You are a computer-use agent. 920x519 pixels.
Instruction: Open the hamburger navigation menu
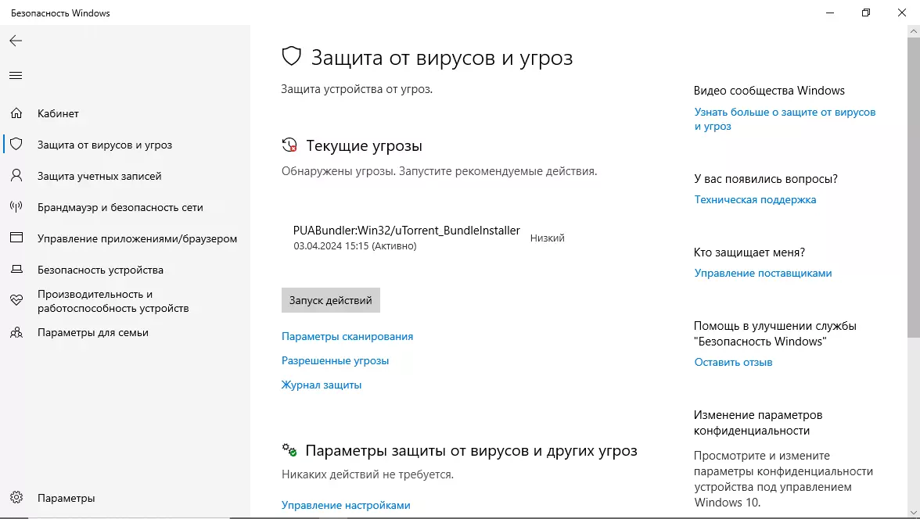(x=16, y=76)
